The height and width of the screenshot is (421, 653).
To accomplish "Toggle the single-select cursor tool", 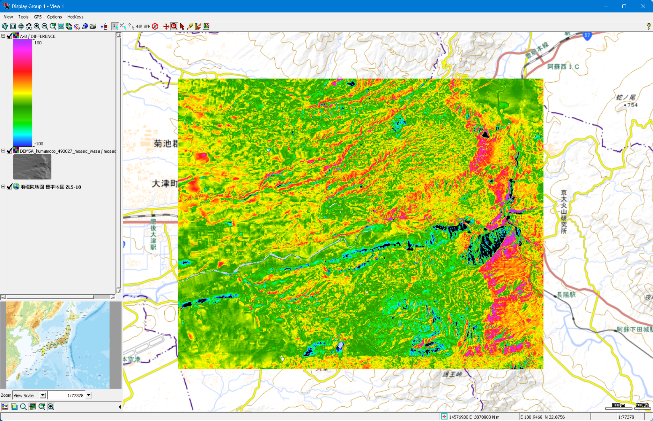I will click(x=115, y=26).
